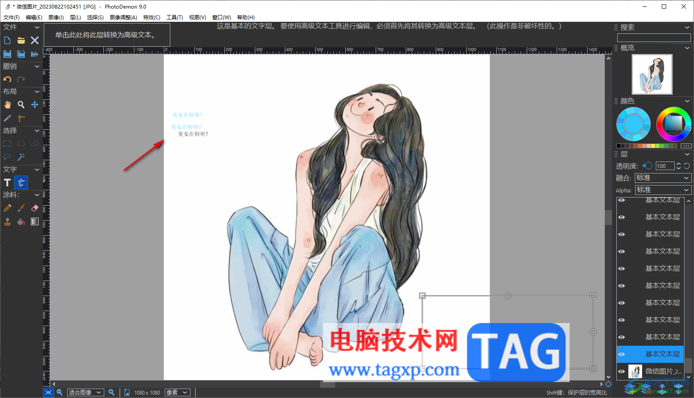Open the 适合图像 zoom dropdown
694x398 pixels.
pos(85,392)
